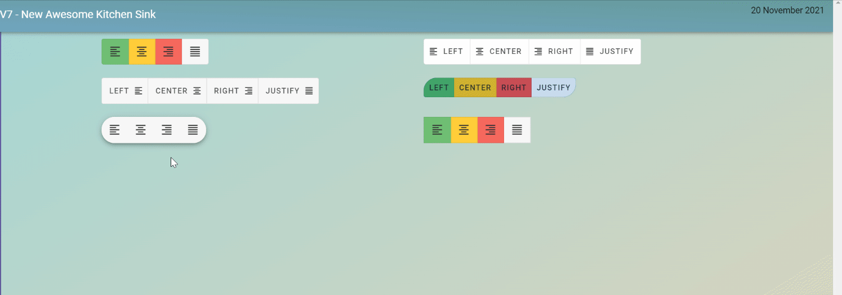Click the 'V7 - New Awesome Kitchen Sink' title

[78, 15]
